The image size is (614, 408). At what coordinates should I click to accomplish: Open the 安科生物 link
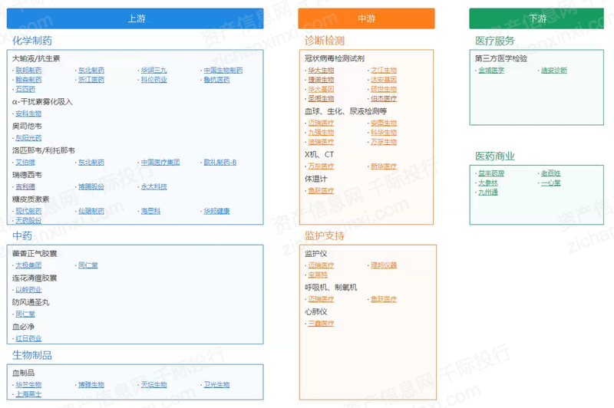click(28, 114)
